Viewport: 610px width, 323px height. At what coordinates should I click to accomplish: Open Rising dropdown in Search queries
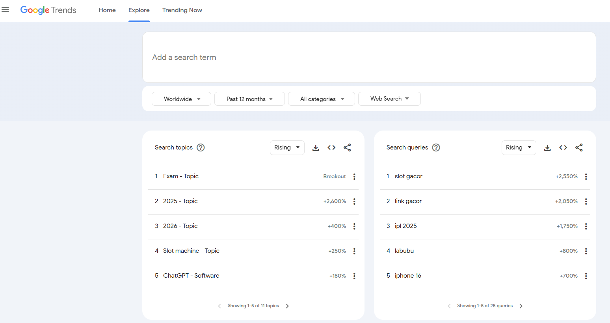(519, 147)
